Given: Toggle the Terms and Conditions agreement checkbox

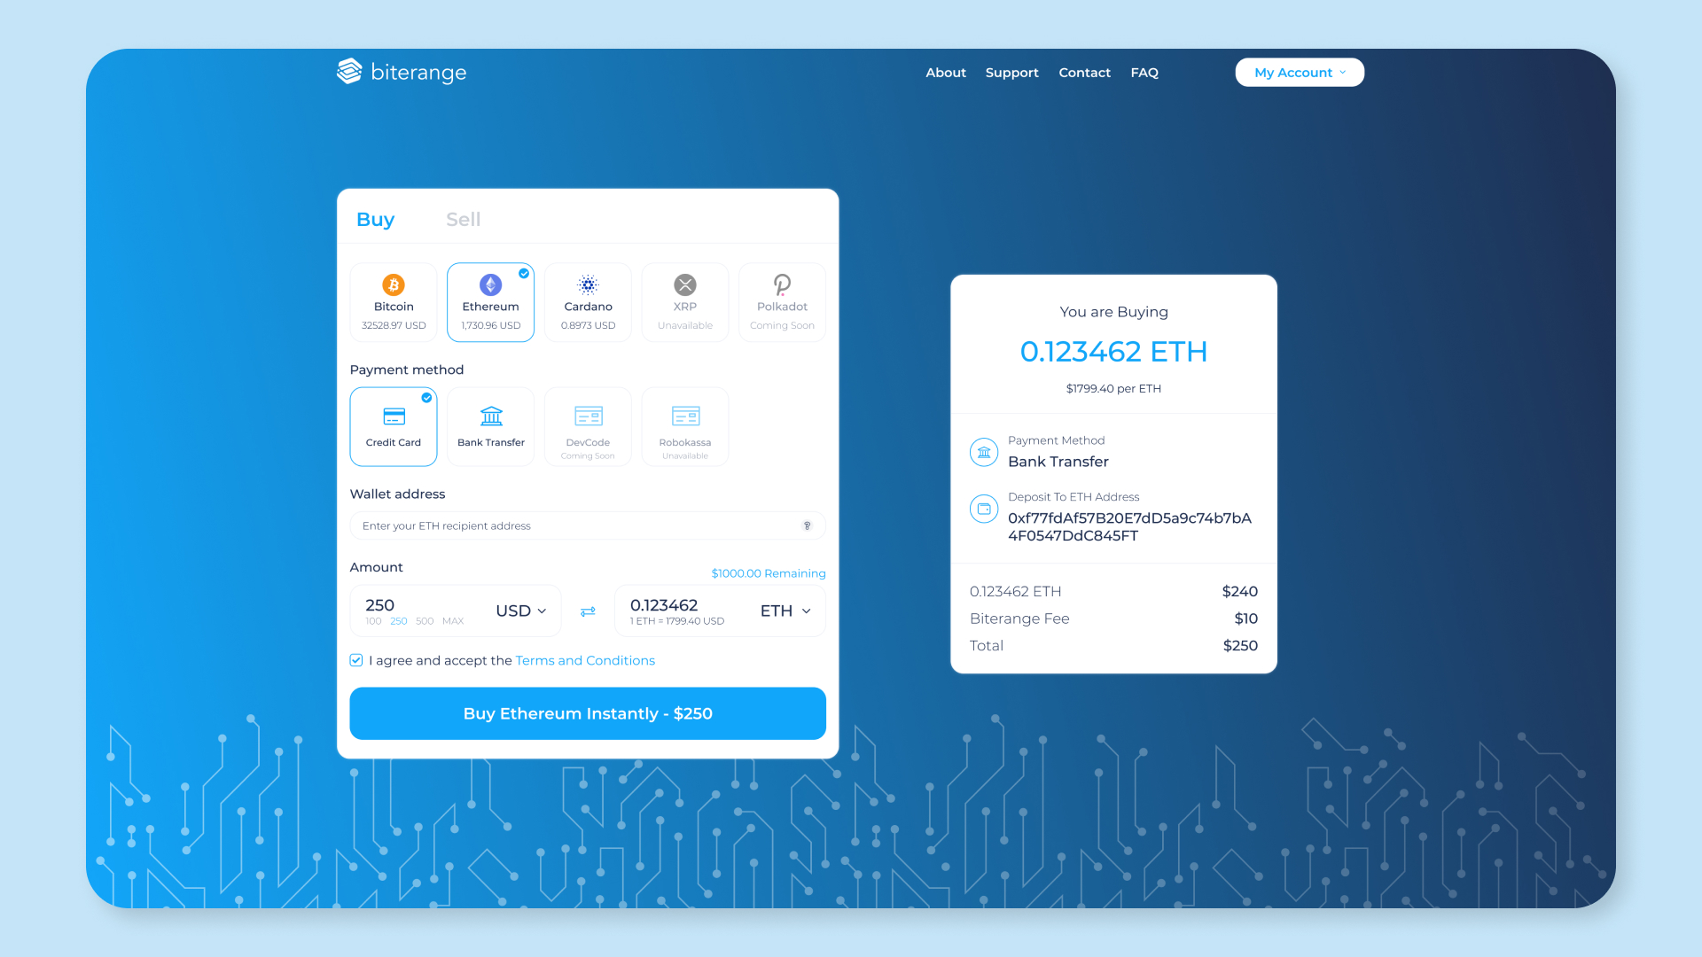Looking at the screenshot, I should [x=356, y=660].
